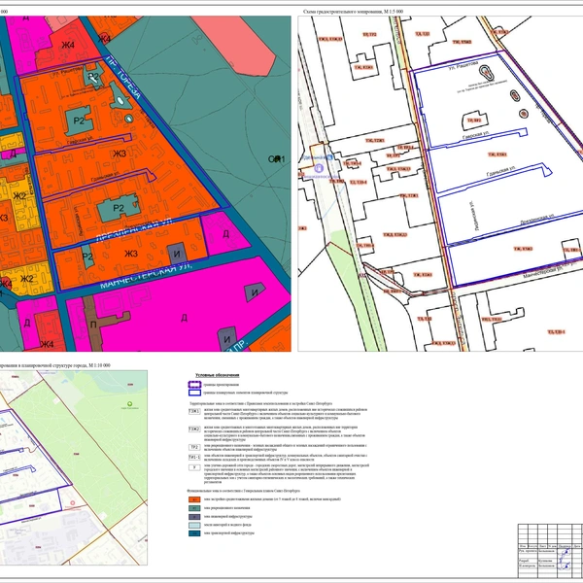The image size is (583, 583).
Task: Select the red pin marker on city structure map
Action: coord(73,502)
